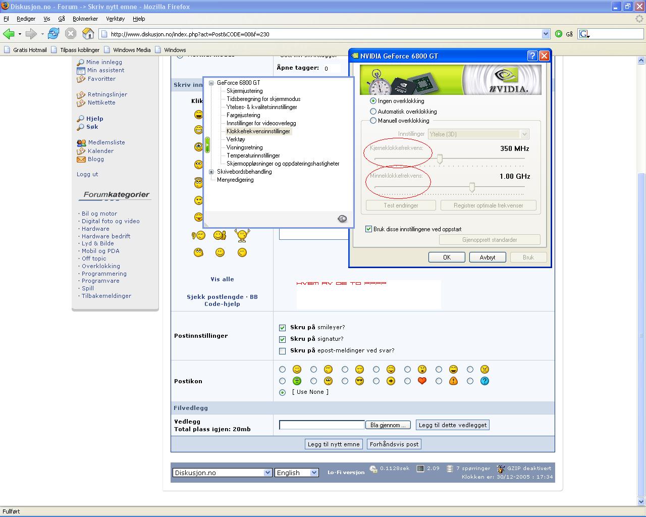
Task: Click Bla gjennom file browse button
Action: [388, 425]
